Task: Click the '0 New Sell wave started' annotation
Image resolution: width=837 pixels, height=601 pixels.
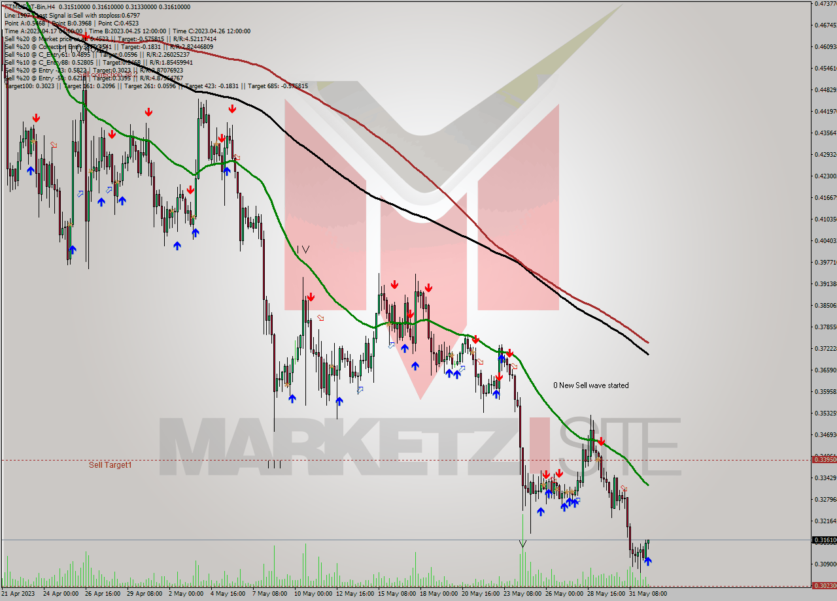Action: coord(591,385)
